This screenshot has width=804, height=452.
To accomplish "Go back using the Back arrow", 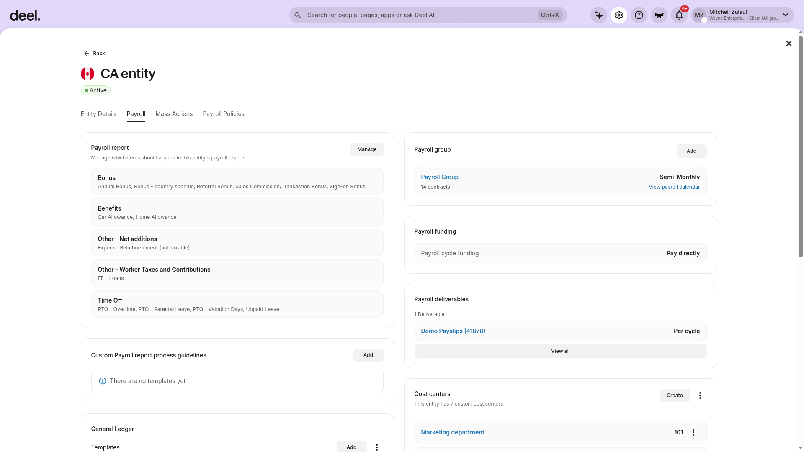I will pyautogui.click(x=87, y=54).
